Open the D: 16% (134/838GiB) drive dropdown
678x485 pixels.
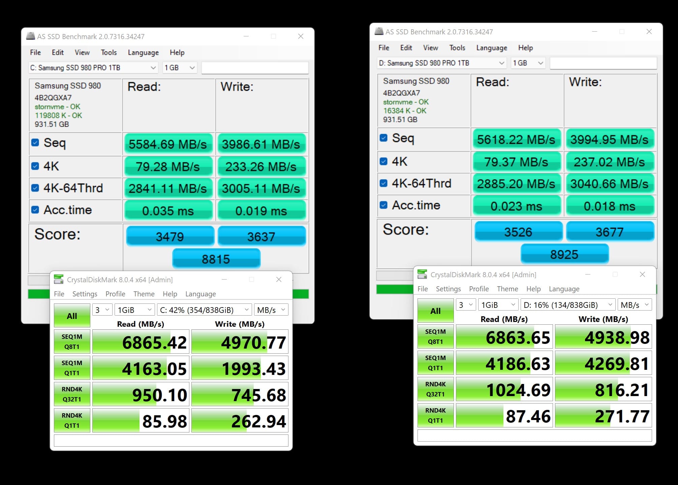[568, 305]
